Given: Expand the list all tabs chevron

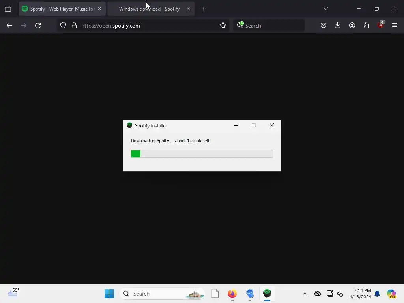Looking at the screenshot, I should tap(325, 9).
